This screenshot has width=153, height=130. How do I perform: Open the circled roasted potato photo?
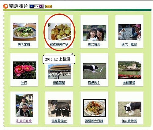coord(59,32)
